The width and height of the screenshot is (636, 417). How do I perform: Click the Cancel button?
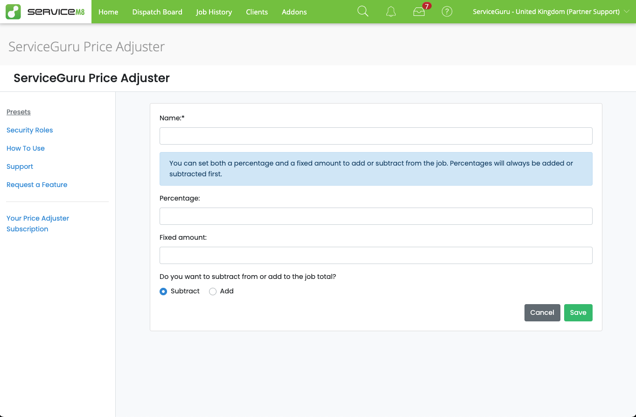coord(542,313)
